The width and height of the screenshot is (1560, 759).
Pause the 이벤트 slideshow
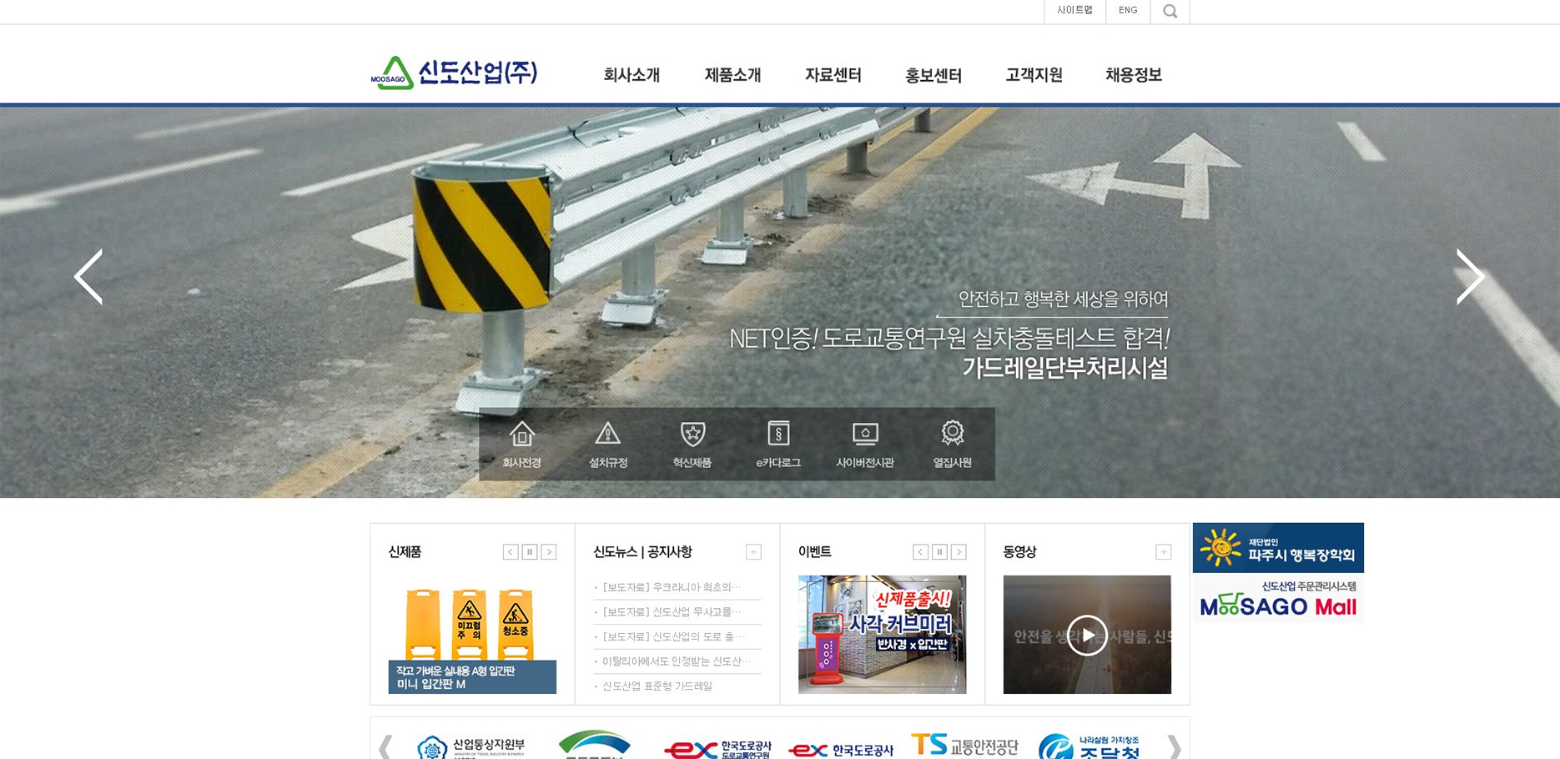pyautogui.click(x=939, y=552)
